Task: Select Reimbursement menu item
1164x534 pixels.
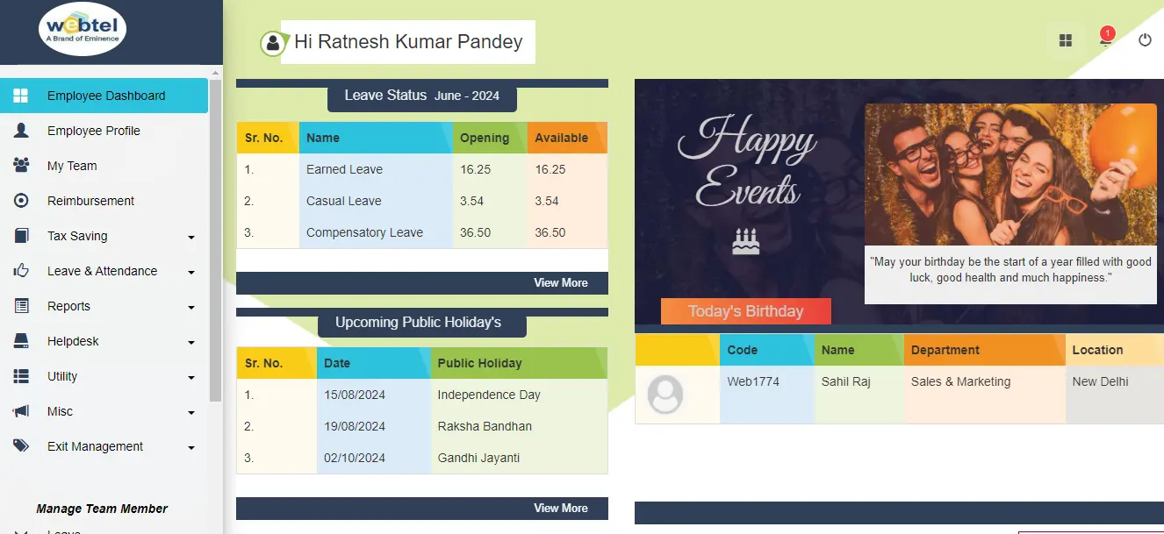Action: coord(104,201)
